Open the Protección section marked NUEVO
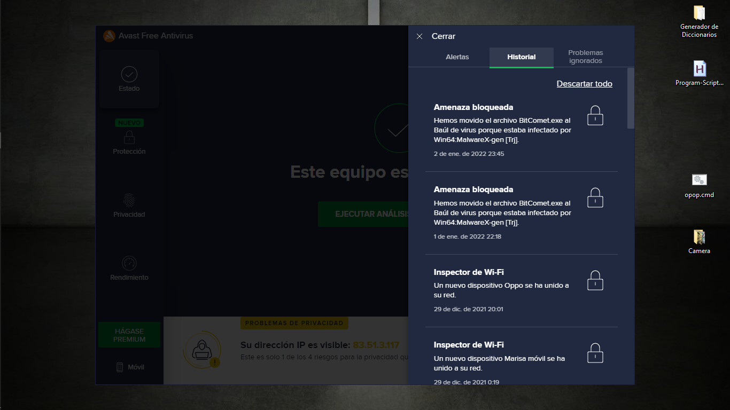The image size is (730, 410). [x=128, y=140]
